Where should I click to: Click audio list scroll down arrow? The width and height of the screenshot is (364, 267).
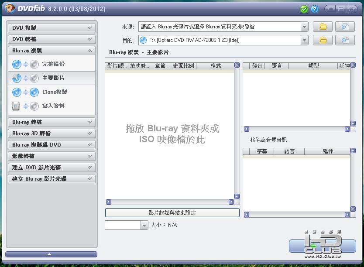(x=353, y=123)
